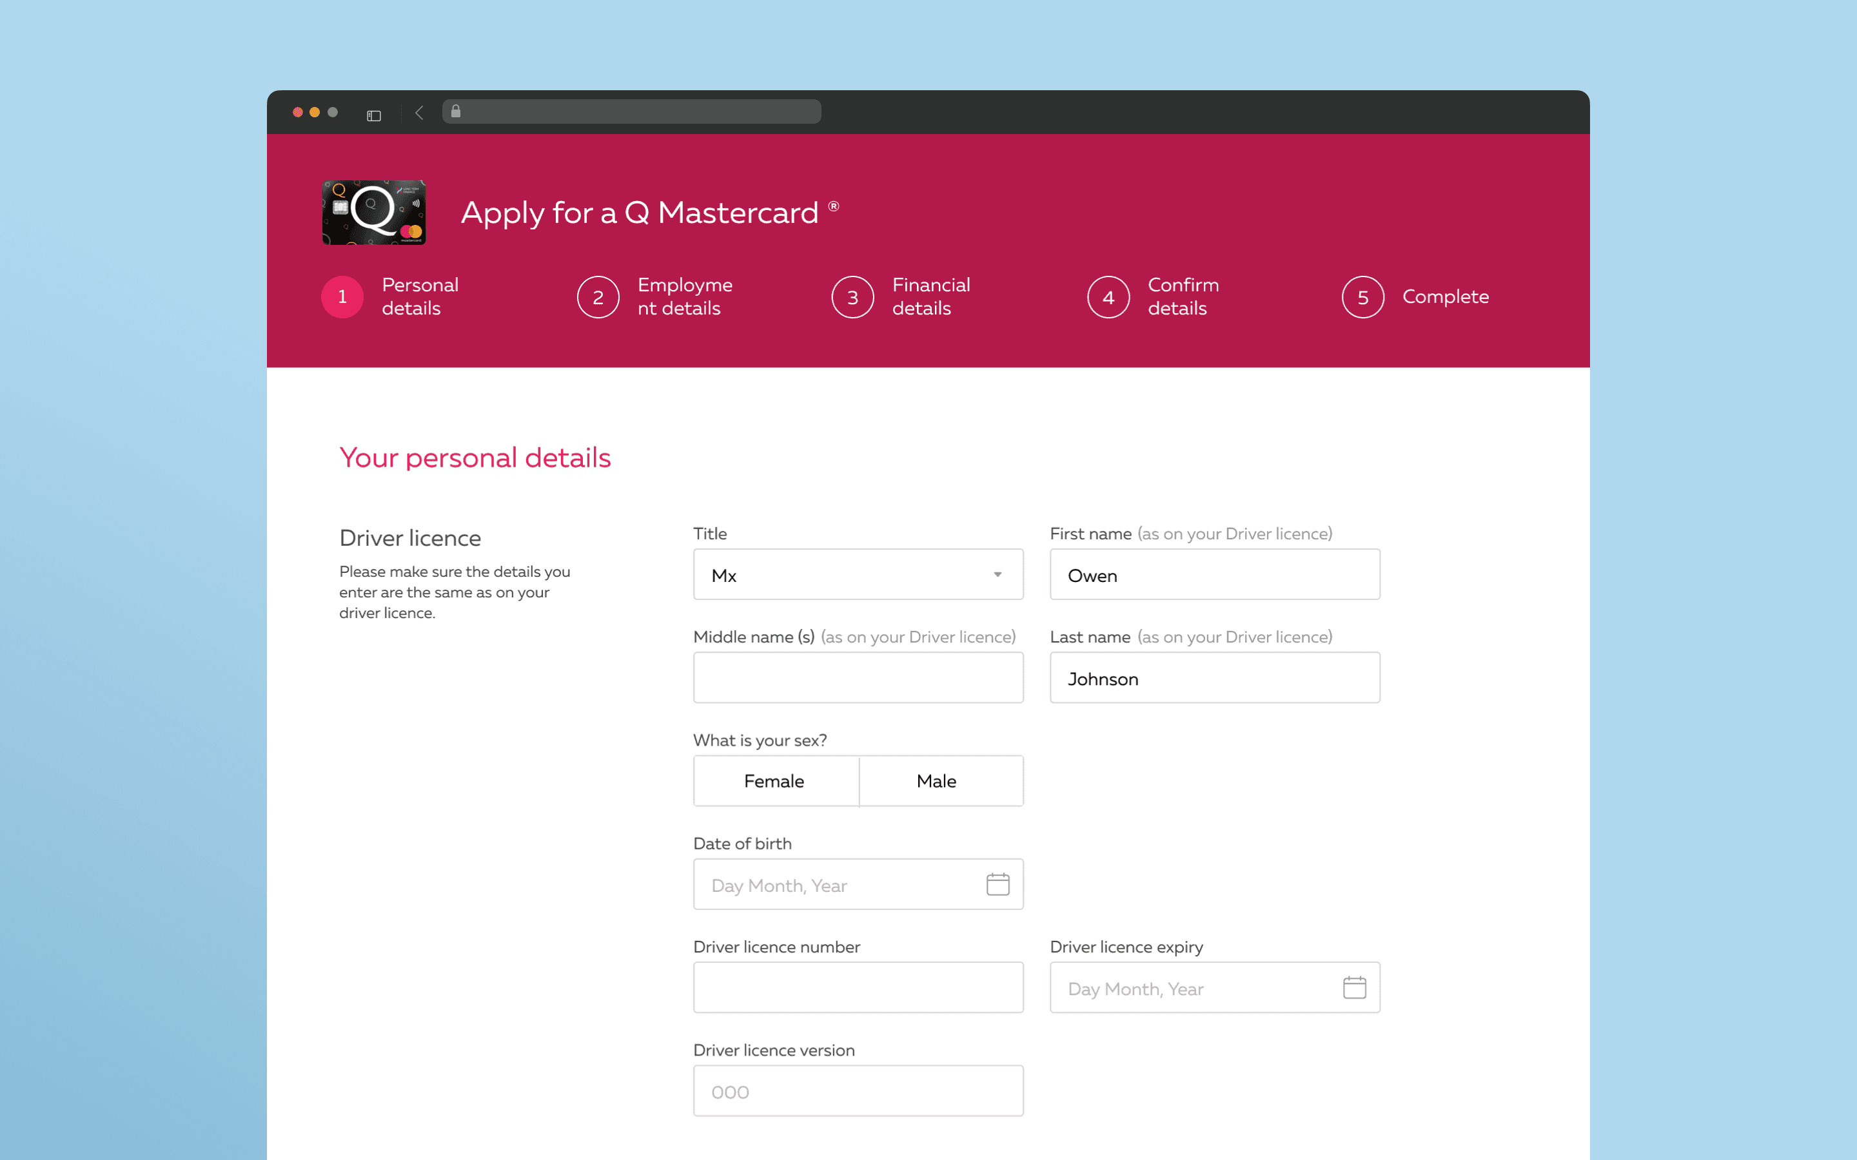Select step 4 Confirm details
Screen dimensions: 1857x1160
tap(1154, 297)
